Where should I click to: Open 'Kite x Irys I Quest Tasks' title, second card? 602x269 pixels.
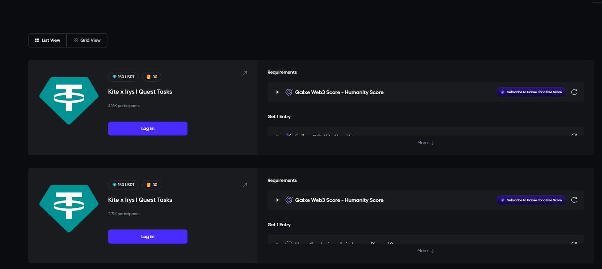[140, 200]
